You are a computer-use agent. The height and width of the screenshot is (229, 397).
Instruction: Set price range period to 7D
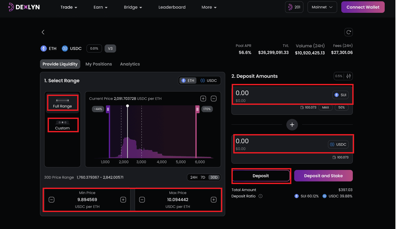pos(203,177)
